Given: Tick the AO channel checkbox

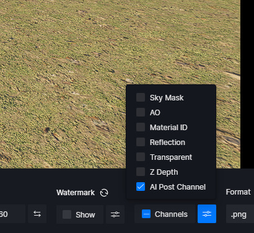Looking at the screenshot, I should tap(141, 112).
